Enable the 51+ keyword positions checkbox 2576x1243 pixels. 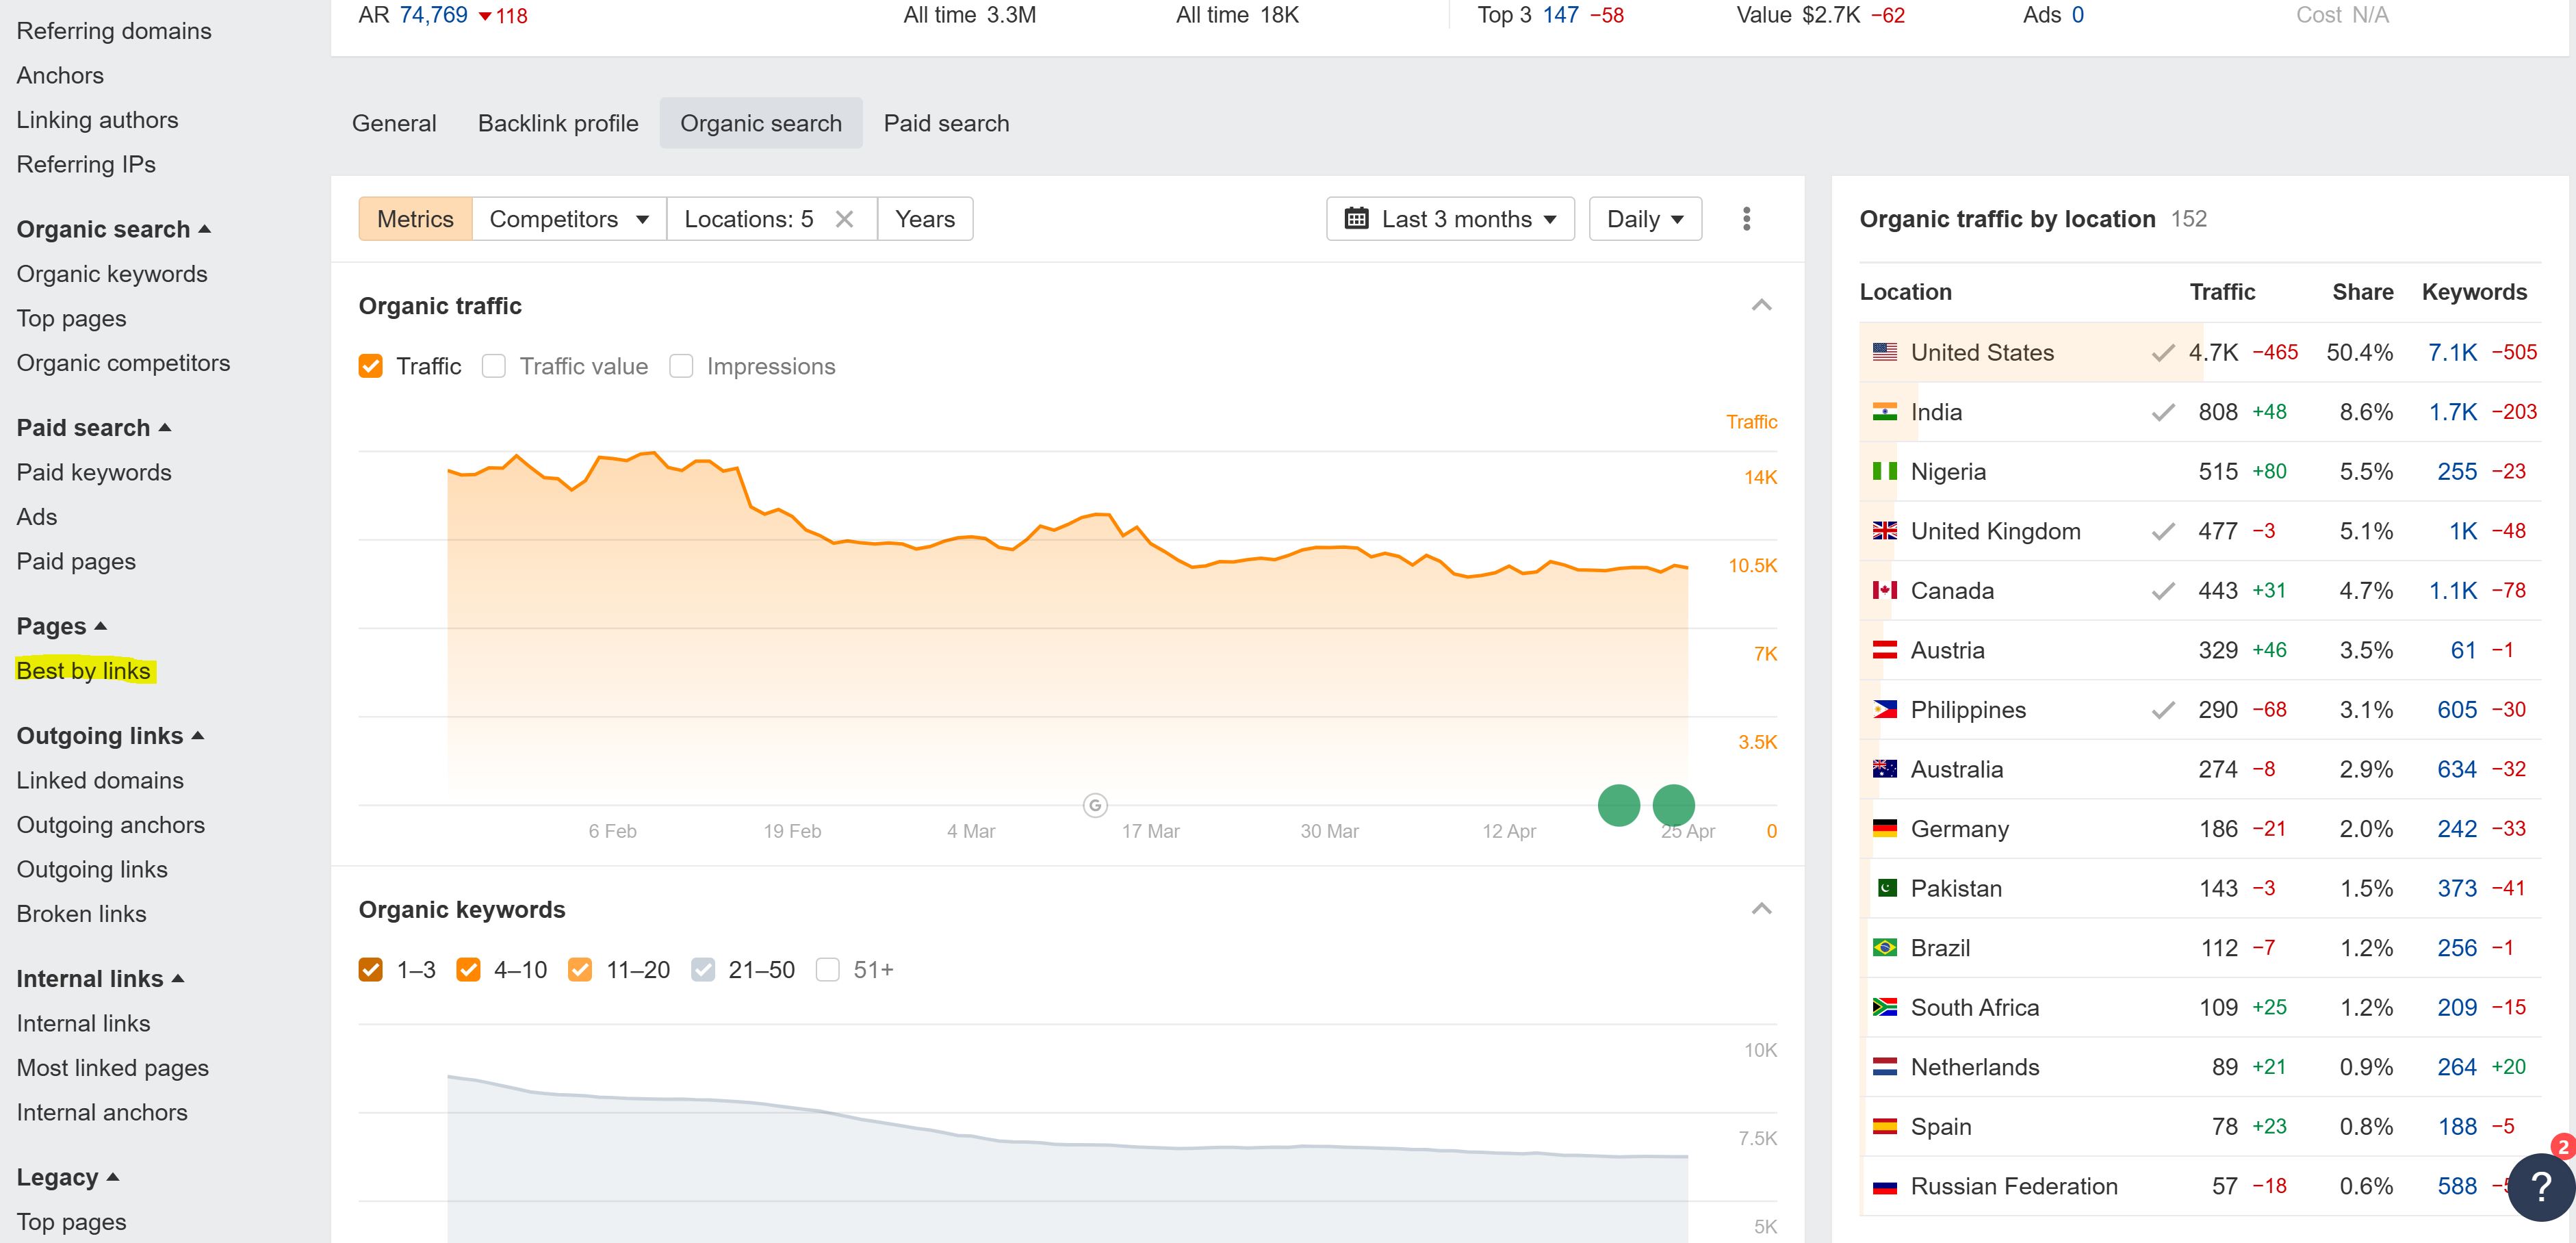[827, 970]
